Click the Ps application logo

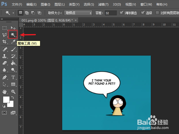coord(4,4)
